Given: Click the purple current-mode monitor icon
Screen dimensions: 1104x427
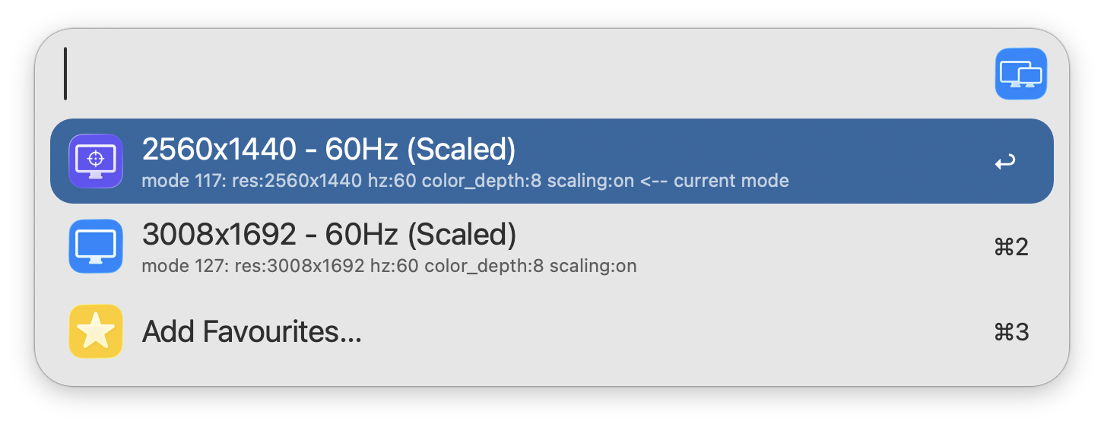Looking at the screenshot, I should pyautogui.click(x=96, y=161).
